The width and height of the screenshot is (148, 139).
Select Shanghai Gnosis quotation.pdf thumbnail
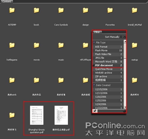pyautogui.click(x=37, y=115)
